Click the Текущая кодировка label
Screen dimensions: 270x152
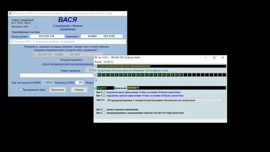click(x=71, y=60)
